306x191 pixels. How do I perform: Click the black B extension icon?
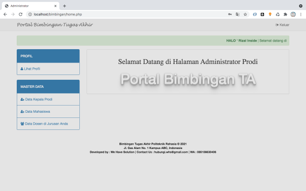(262, 14)
